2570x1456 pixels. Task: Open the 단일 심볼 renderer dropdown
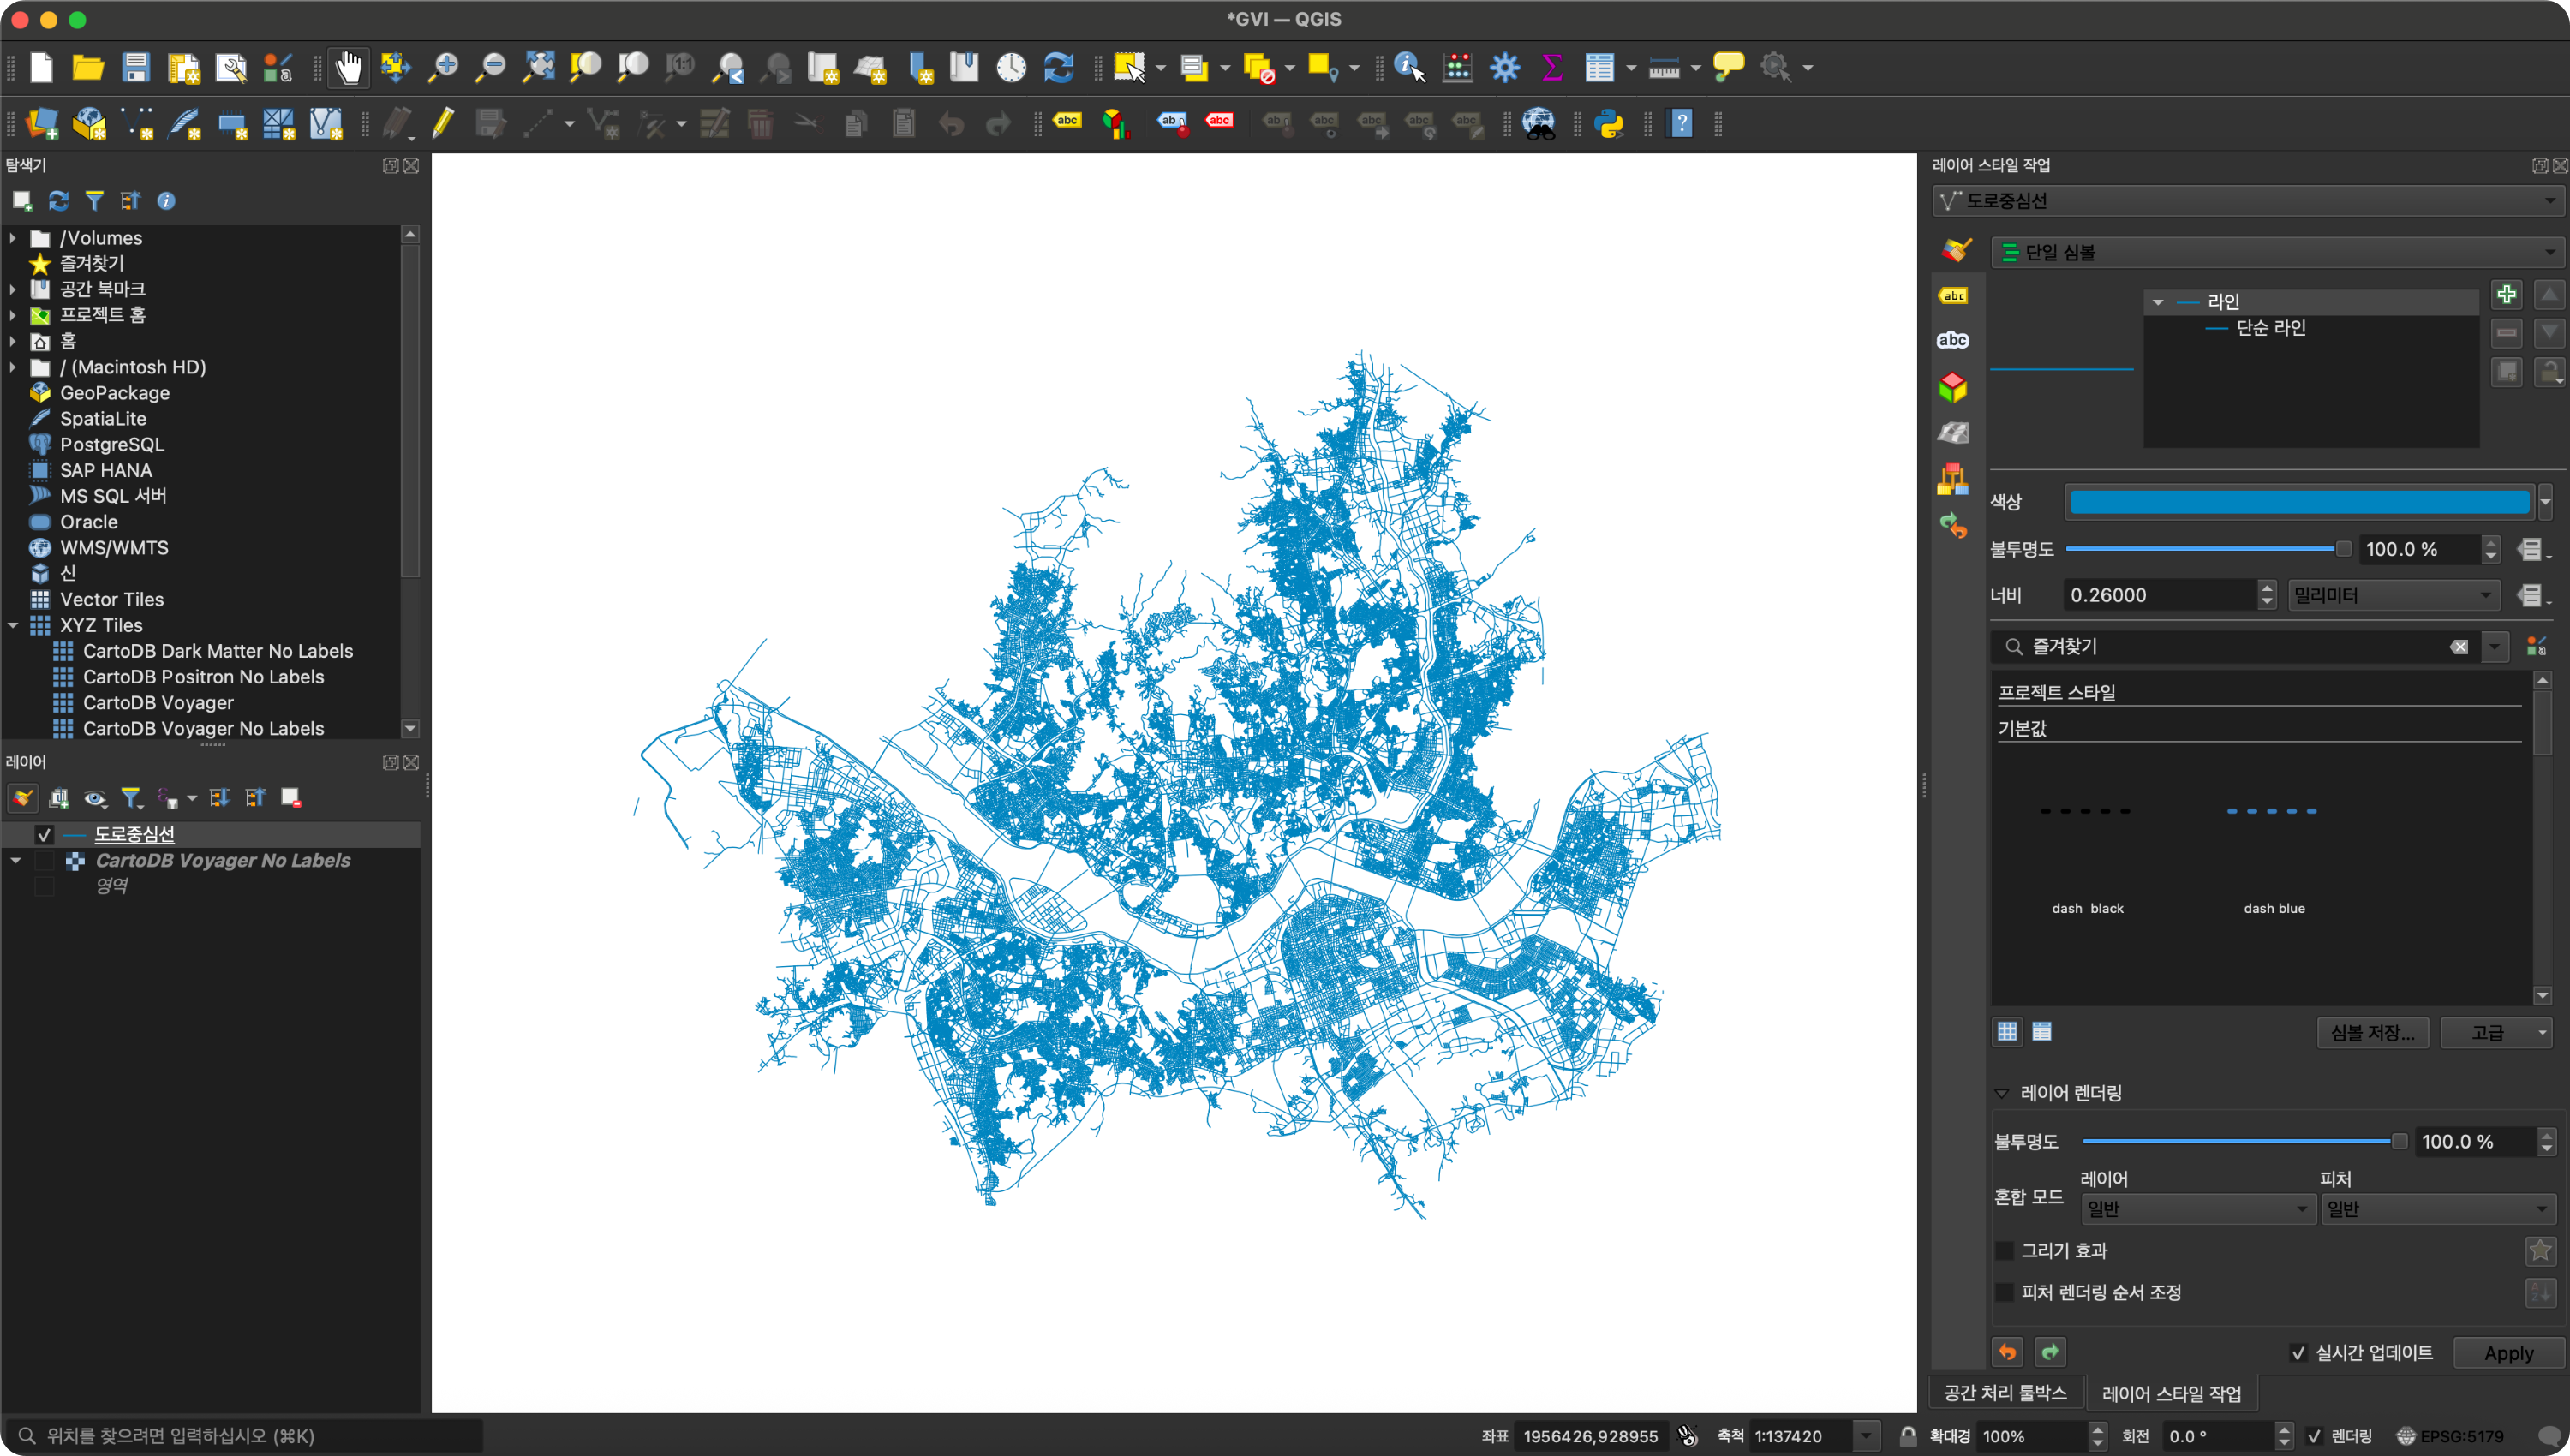(x=2274, y=252)
